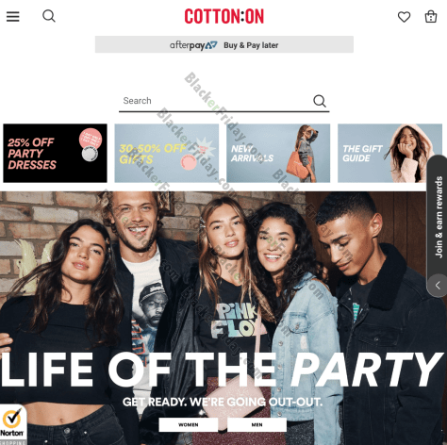Click the afterpay logo in banner
447x445 pixels.
pos(193,45)
